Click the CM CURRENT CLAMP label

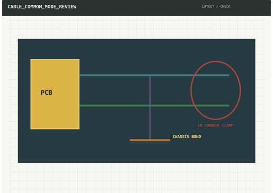tap(215, 126)
